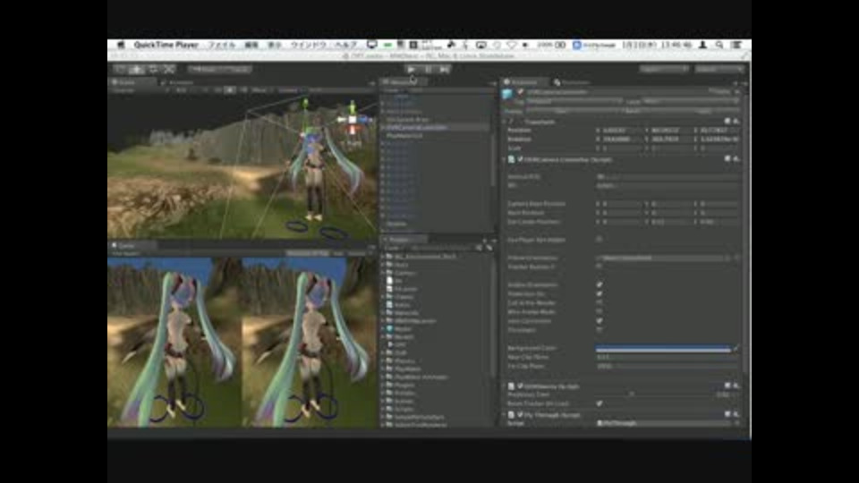
Task: Toggle the GameObject active checkbox in Inspector
Action: tap(521, 92)
